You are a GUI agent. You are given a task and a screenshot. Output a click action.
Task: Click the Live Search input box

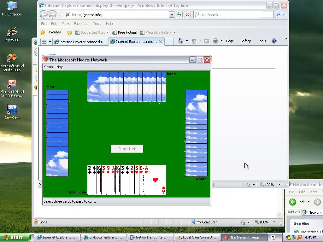pos(233,14)
